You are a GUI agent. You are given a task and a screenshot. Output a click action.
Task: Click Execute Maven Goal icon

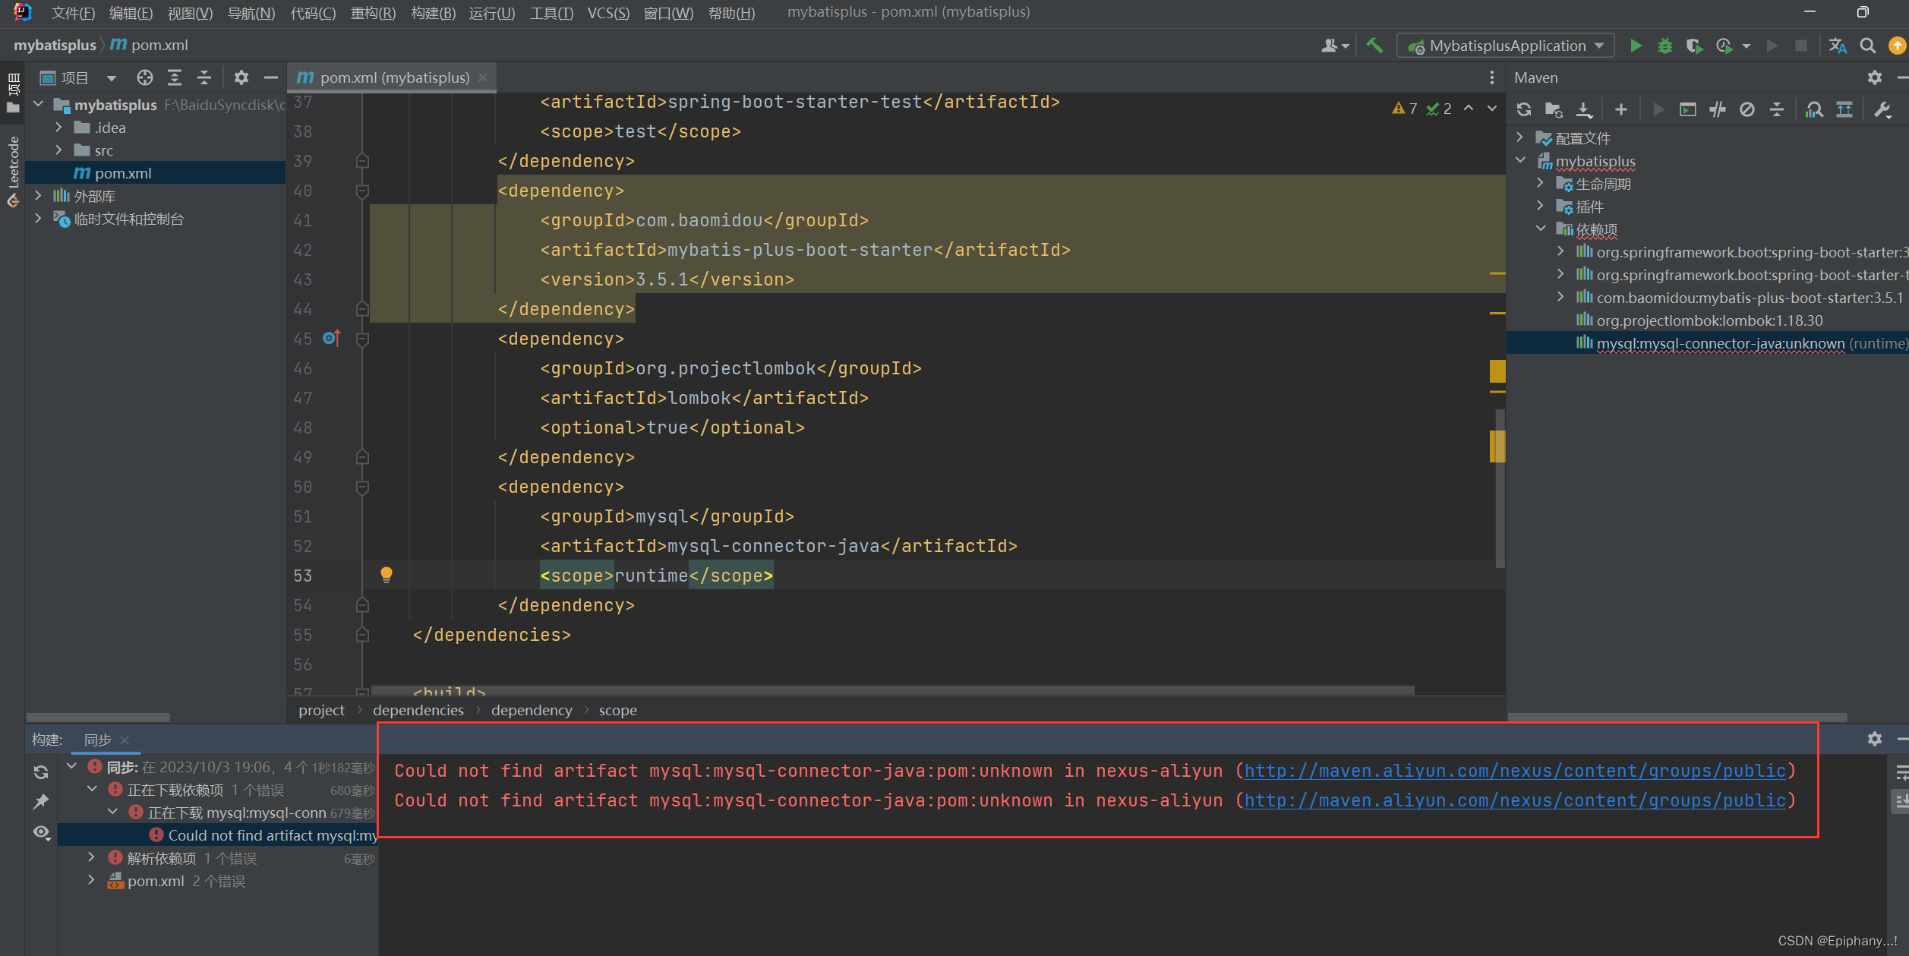pos(1687,110)
